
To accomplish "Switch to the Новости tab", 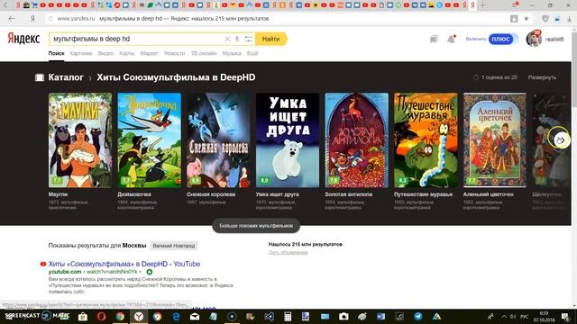I will point(174,53).
